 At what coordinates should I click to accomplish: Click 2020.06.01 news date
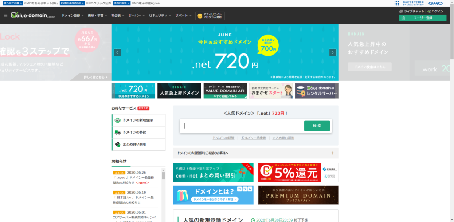click(x=137, y=212)
